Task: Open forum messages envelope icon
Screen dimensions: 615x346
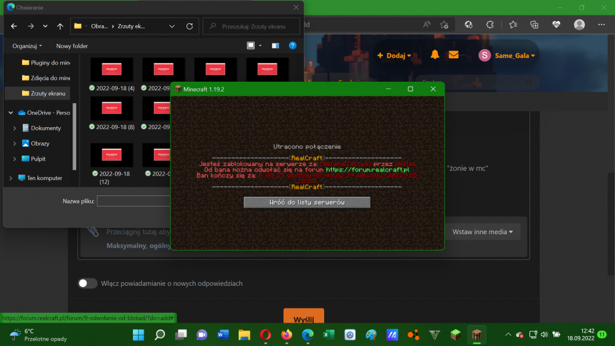Action: pos(453,55)
